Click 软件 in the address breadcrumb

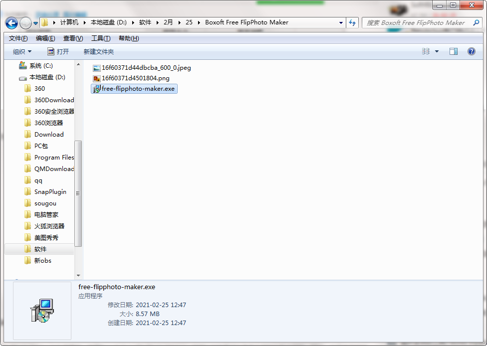145,22
